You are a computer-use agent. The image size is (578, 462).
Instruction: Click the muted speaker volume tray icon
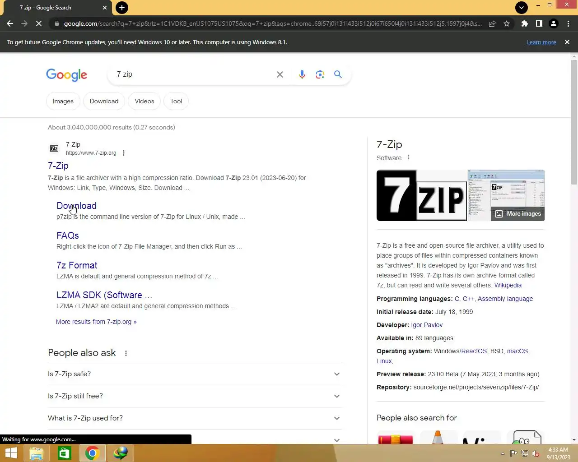click(x=536, y=453)
